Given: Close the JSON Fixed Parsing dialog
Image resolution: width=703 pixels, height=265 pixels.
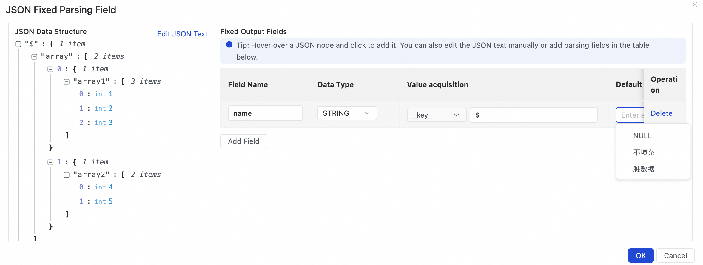Looking at the screenshot, I should [x=695, y=4].
